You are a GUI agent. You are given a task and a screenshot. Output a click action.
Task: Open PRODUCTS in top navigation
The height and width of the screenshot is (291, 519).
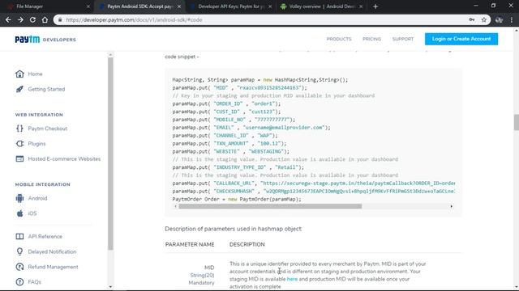pos(339,39)
